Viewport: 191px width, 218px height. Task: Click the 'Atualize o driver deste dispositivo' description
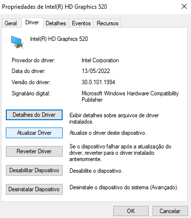(108, 133)
